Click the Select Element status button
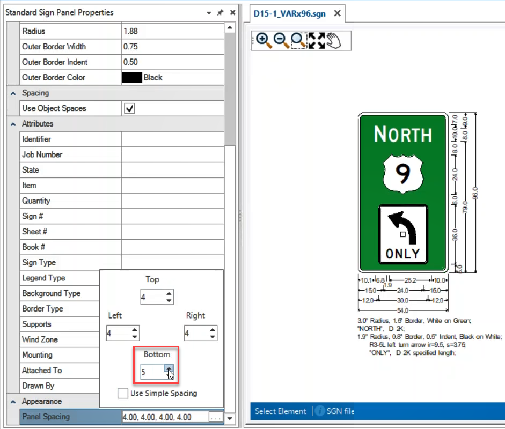505x429 pixels. 280,411
